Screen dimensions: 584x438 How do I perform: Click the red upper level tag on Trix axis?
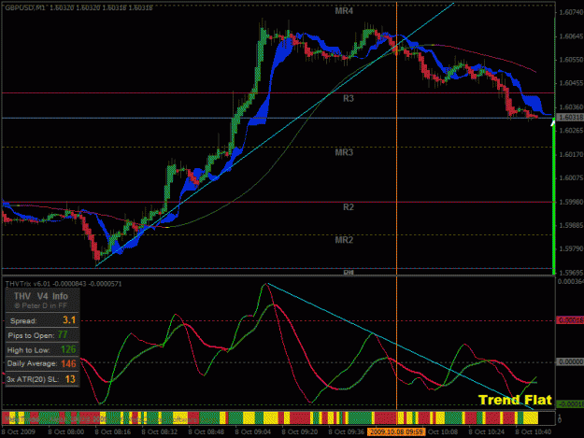[570, 320]
